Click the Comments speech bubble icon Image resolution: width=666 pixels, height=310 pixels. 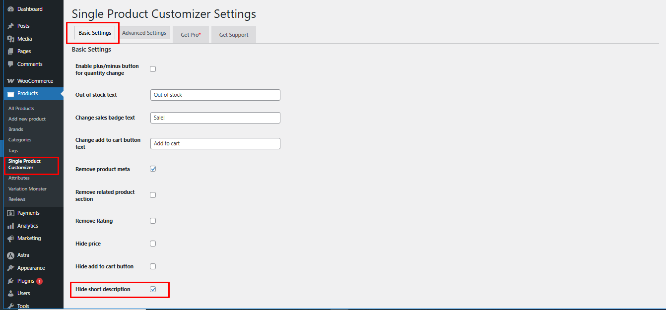click(10, 64)
